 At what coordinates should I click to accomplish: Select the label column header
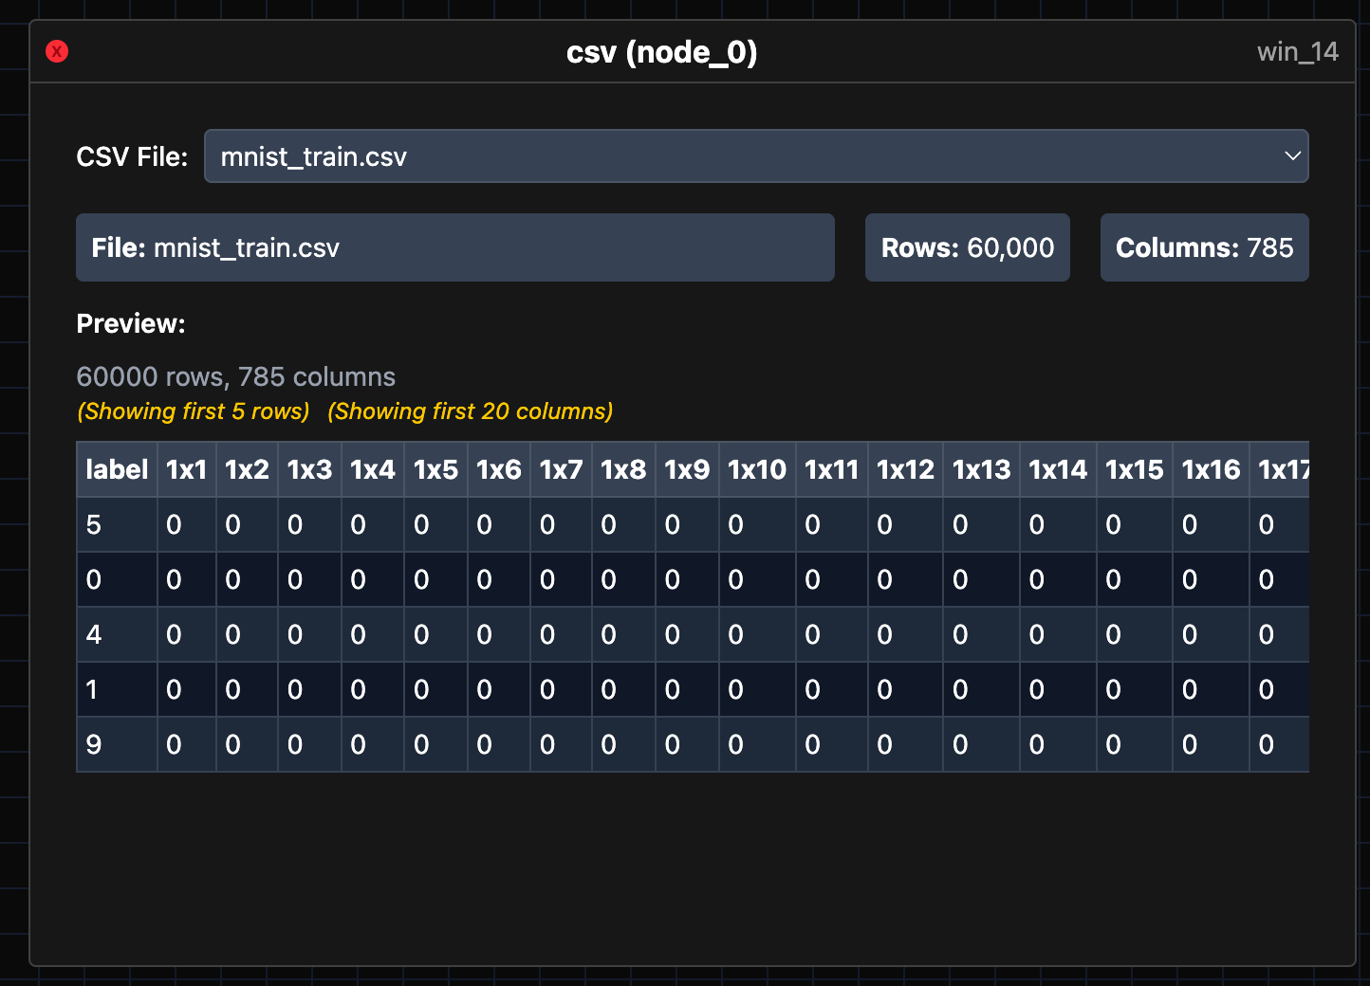click(117, 469)
